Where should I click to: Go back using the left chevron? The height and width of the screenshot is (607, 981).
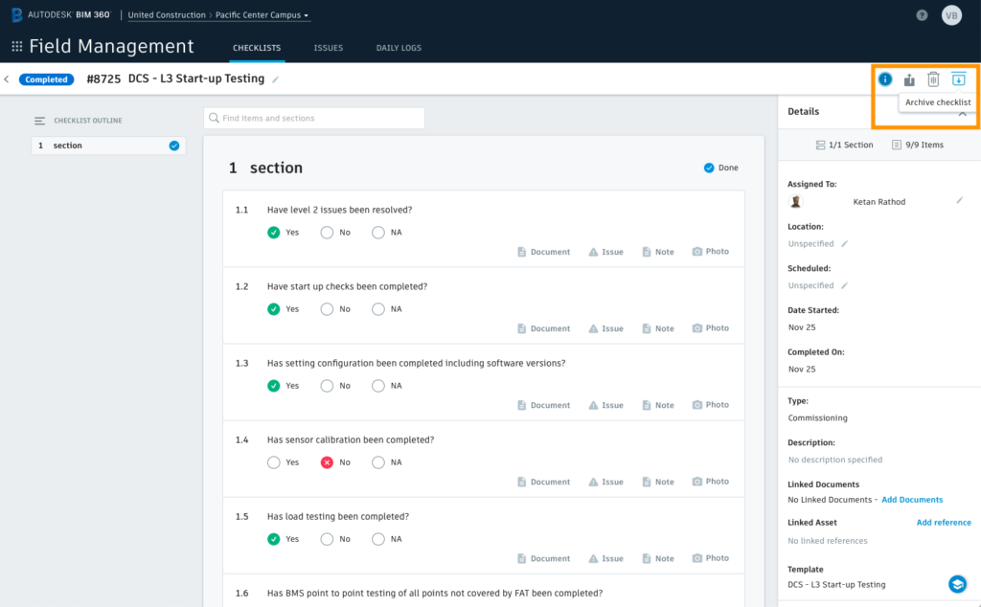[x=8, y=79]
